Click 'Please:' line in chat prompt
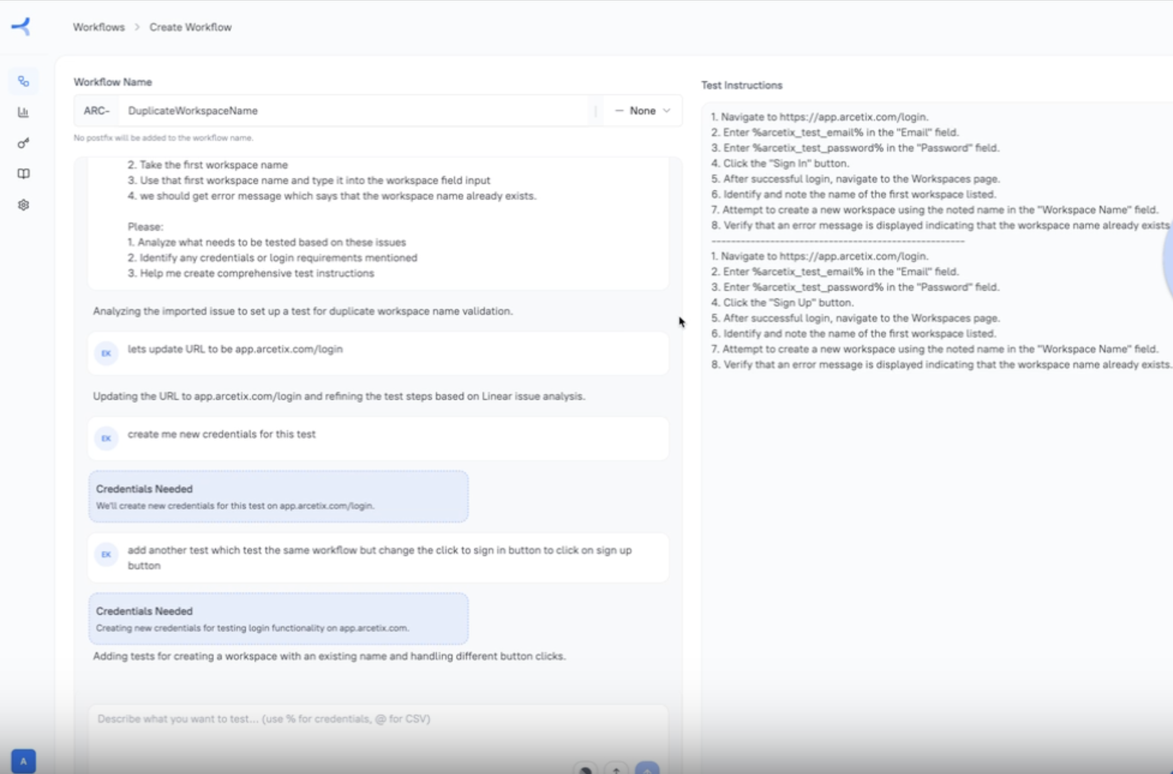1173x774 pixels. click(x=145, y=226)
